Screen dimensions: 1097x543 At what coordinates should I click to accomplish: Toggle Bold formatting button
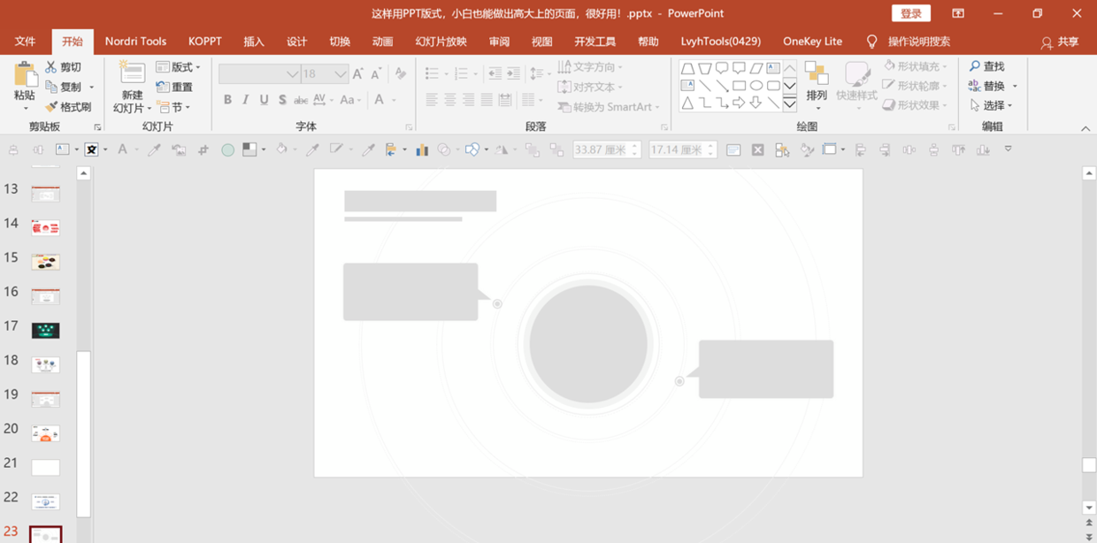click(227, 100)
